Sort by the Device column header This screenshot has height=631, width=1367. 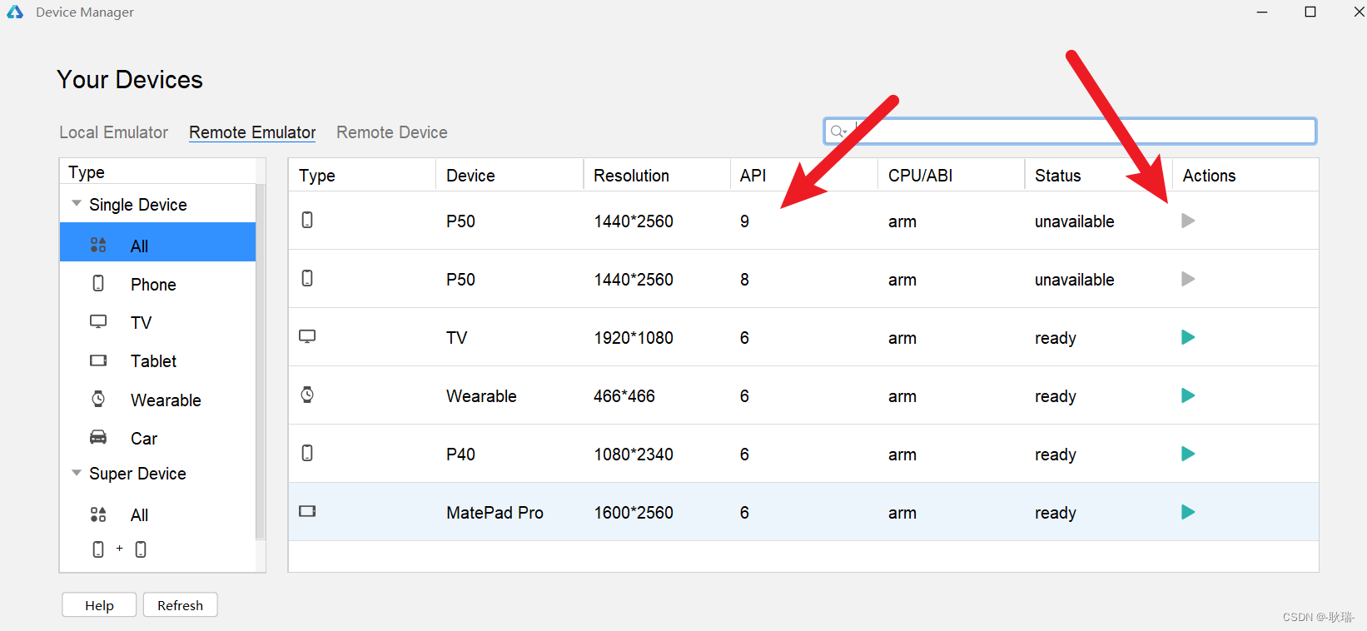[x=470, y=176]
